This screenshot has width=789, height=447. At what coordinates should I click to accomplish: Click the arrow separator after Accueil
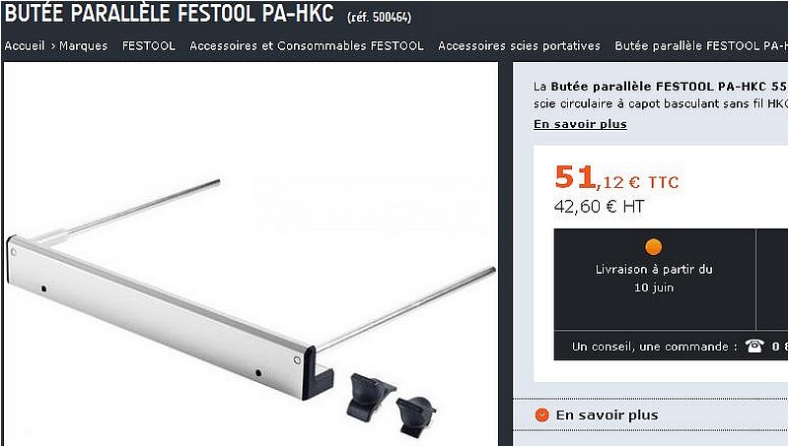coord(52,45)
